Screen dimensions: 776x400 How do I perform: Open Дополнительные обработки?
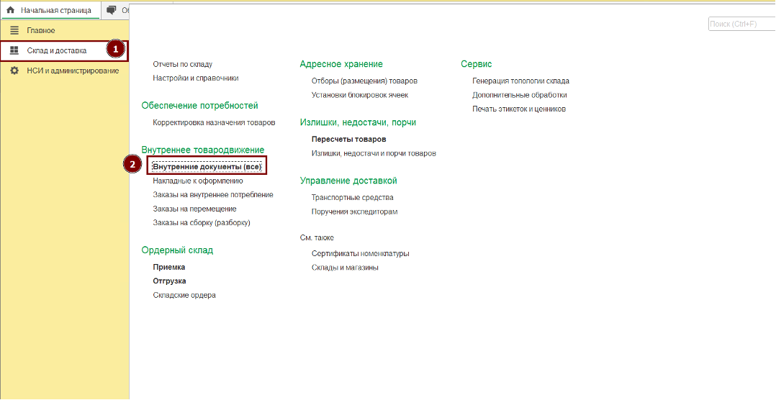click(x=520, y=95)
